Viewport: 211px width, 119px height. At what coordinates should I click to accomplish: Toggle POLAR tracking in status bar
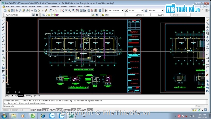click(52, 110)
